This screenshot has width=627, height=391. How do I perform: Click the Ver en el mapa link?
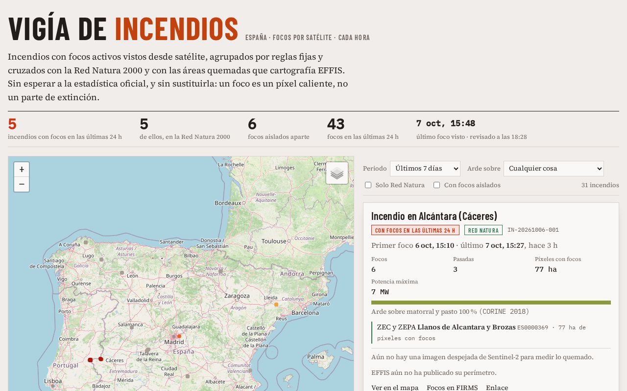[x=395, y=388]
